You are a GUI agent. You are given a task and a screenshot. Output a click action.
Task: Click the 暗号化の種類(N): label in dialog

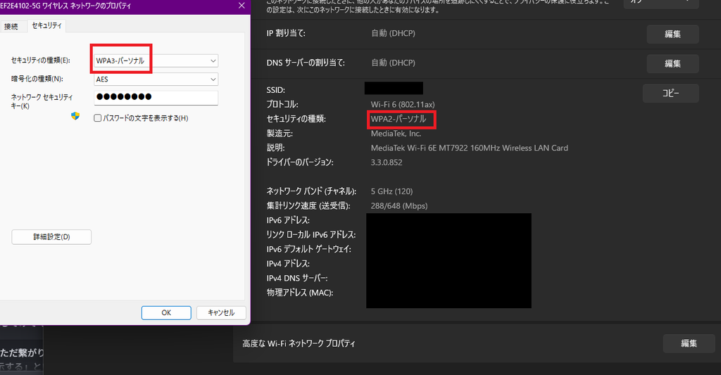point(37,79)
